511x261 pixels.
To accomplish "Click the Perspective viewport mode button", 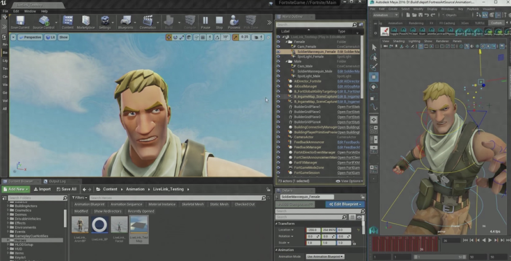I will point(30,37).
